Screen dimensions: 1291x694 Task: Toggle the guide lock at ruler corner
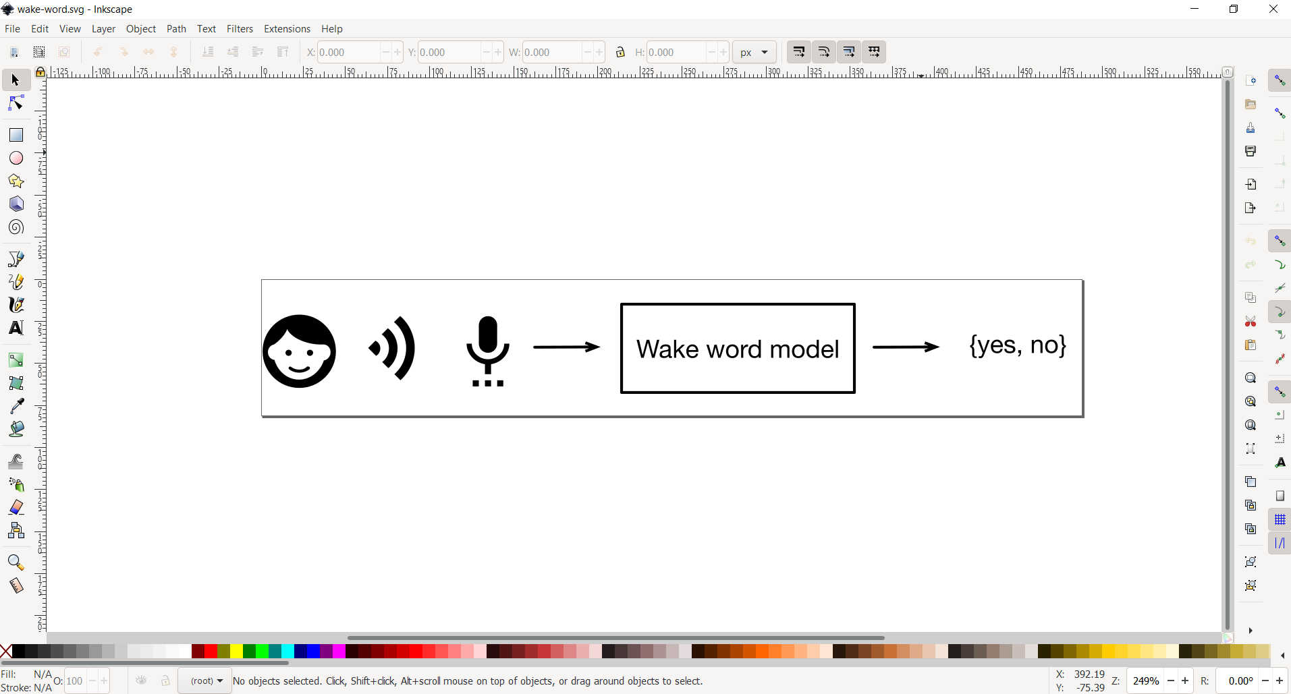40,72
